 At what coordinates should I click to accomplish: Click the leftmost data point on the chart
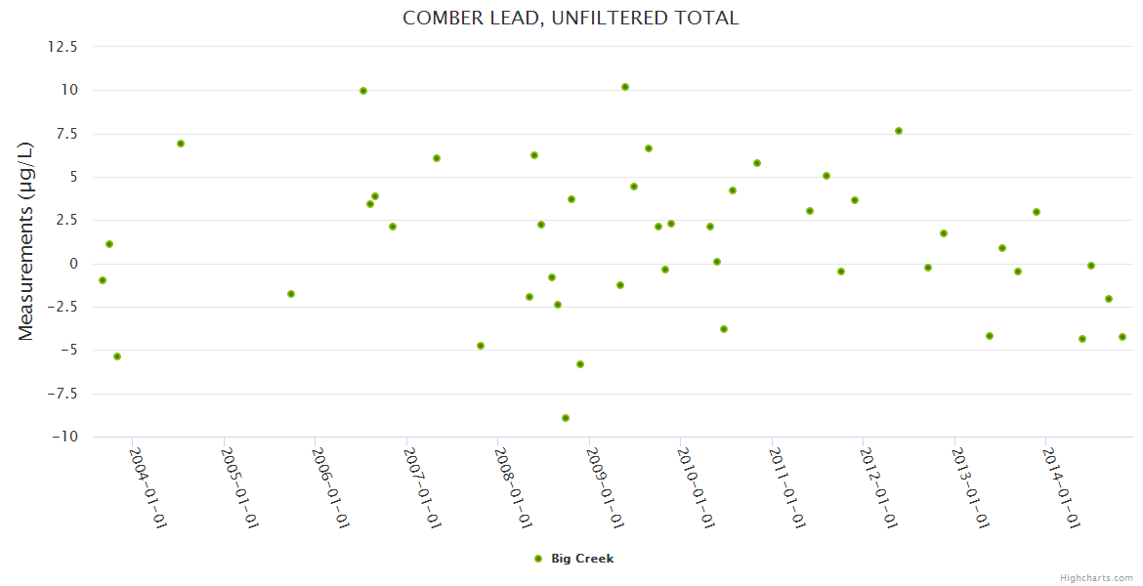tap(103, 280)
